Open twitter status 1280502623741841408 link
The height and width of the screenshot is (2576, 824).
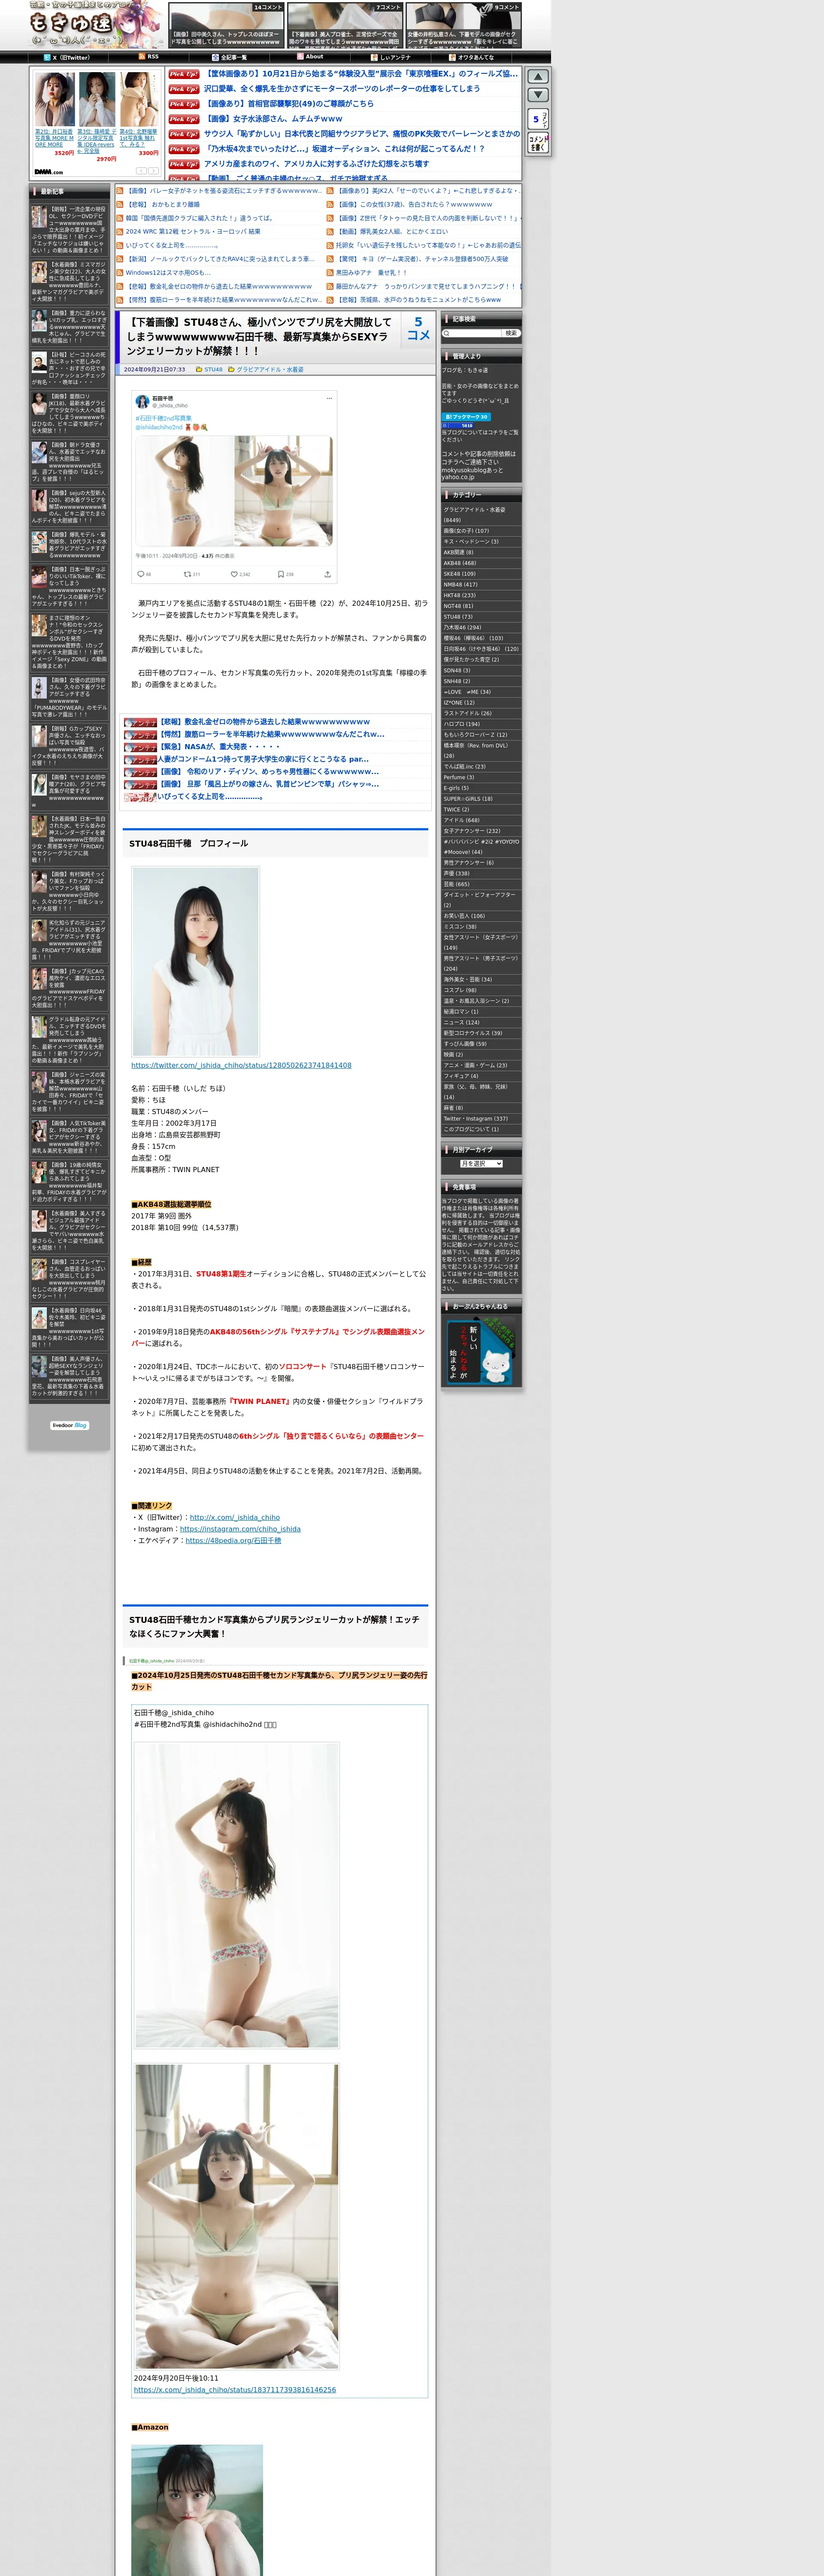(241, 1065)
